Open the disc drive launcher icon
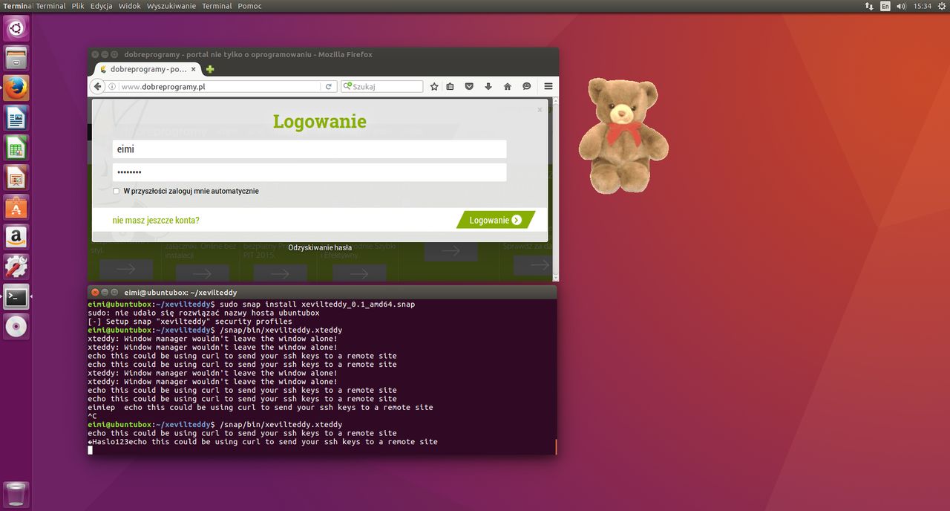The width and height of the screenshot is (950, 511). (16, 326)
